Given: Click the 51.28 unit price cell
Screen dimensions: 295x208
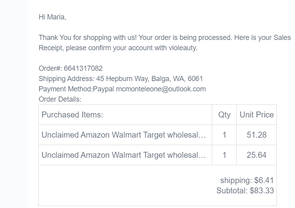Looking at the screenshot, I should coord(257,135).
